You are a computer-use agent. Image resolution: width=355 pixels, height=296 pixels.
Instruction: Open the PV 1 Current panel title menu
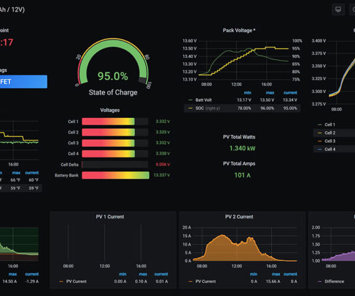pos(109,217)
